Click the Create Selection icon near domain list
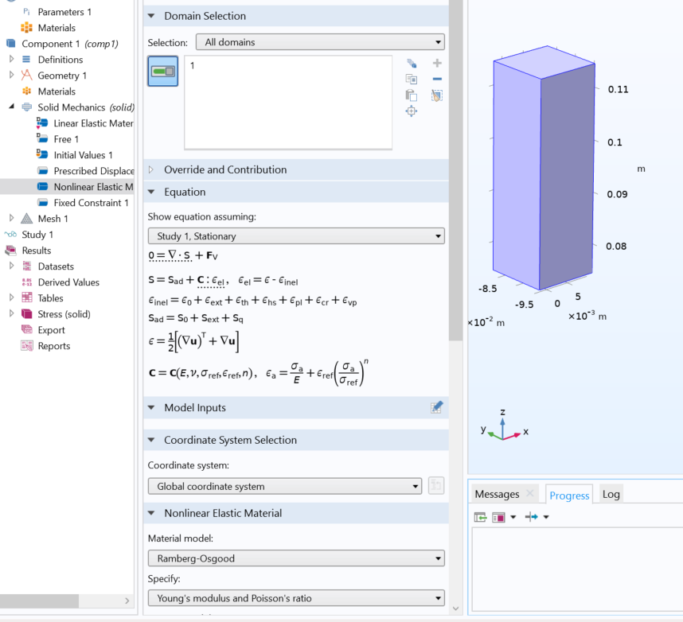This screenshot has height=622, width=683. 412,63
